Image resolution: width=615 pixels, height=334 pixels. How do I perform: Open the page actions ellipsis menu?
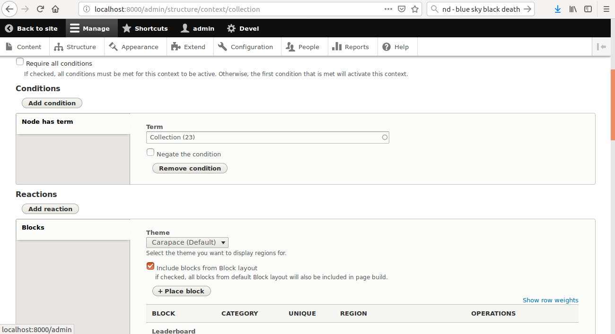pos(388,9)
